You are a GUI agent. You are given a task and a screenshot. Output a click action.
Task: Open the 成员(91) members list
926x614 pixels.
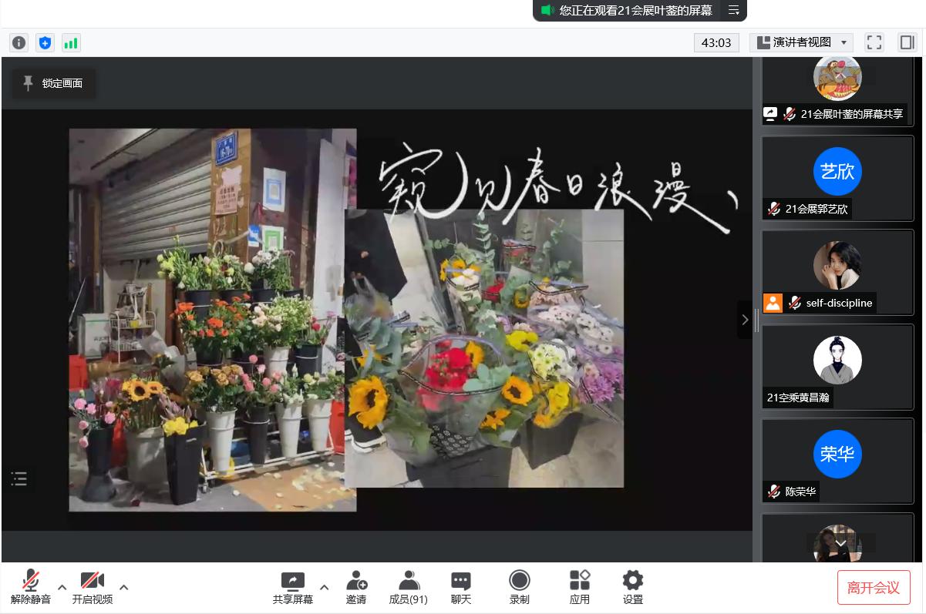[x=408, y=587]
